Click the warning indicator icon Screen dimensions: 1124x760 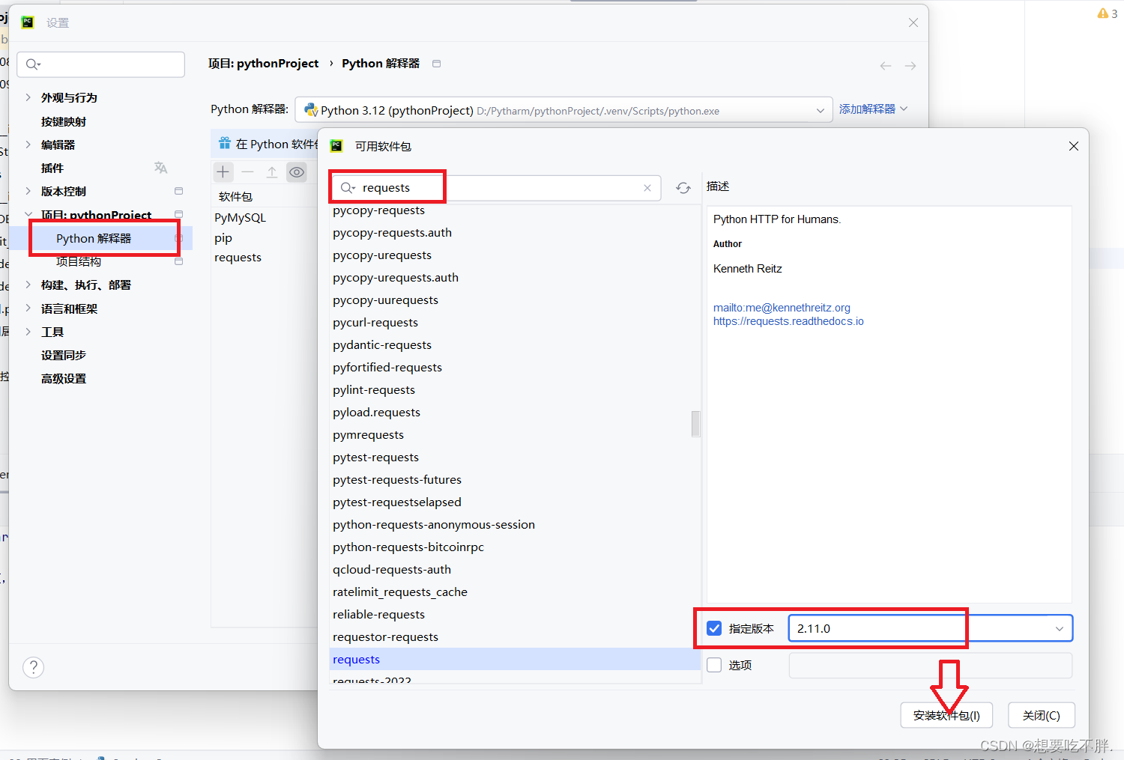point(1103,13)
